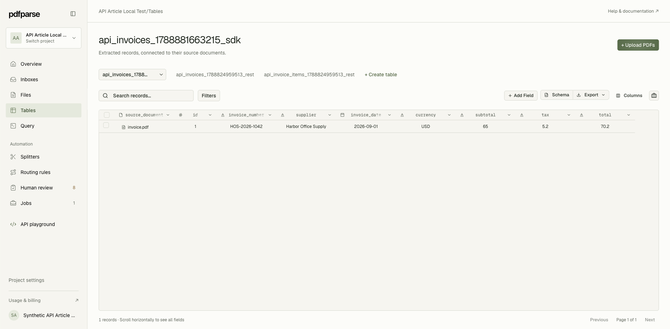Open the Export dropdown
The height and width of the screenshot is (329, 670).
pos(591,95)
